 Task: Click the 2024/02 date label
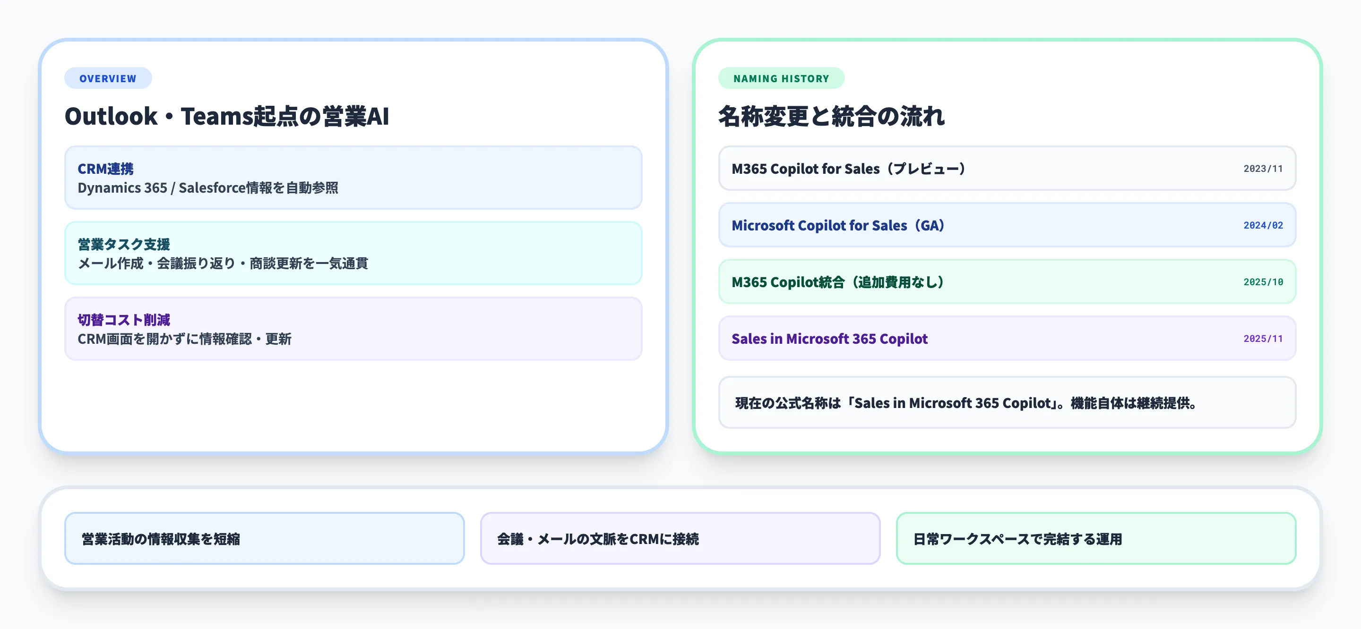1263,226
